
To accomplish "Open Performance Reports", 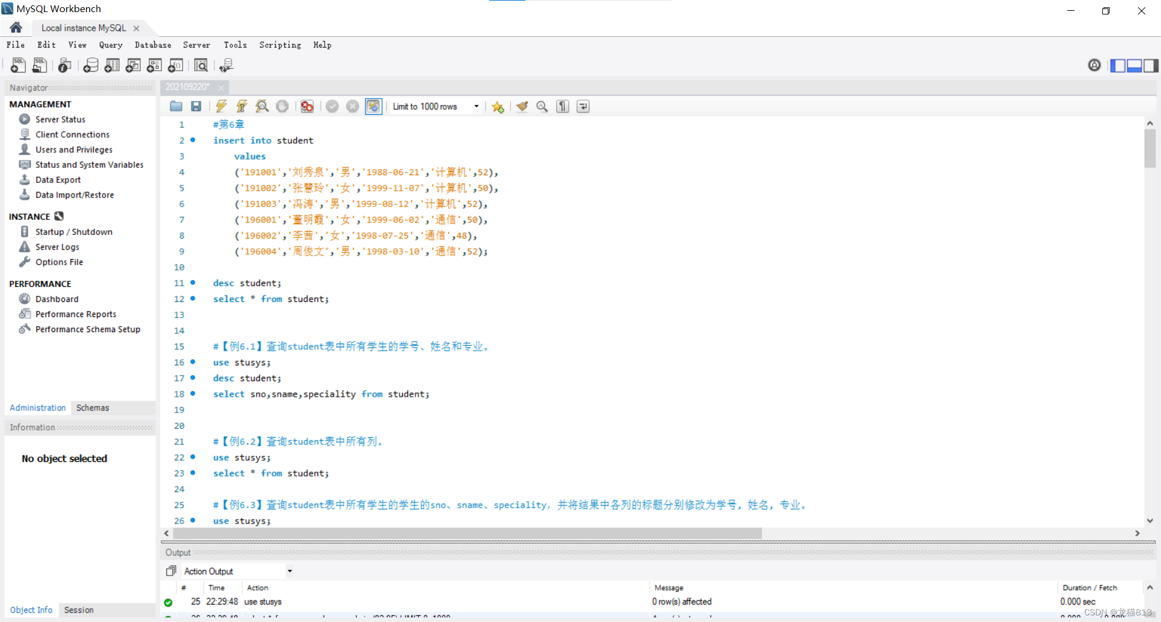I will pyautogui.click(x=75, y=313).
